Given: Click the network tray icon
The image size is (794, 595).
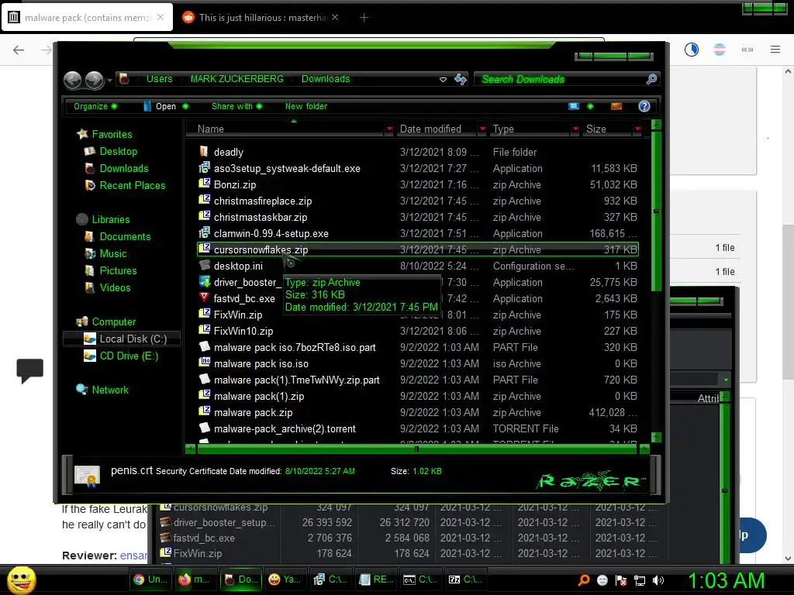Looking at the screenshot, I should tap(640, 580).
